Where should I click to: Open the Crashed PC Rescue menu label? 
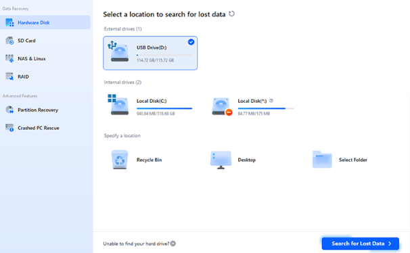coord(39,128)
